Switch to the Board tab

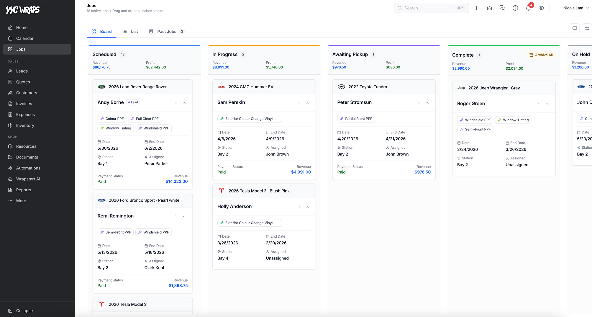pos(101,32)
